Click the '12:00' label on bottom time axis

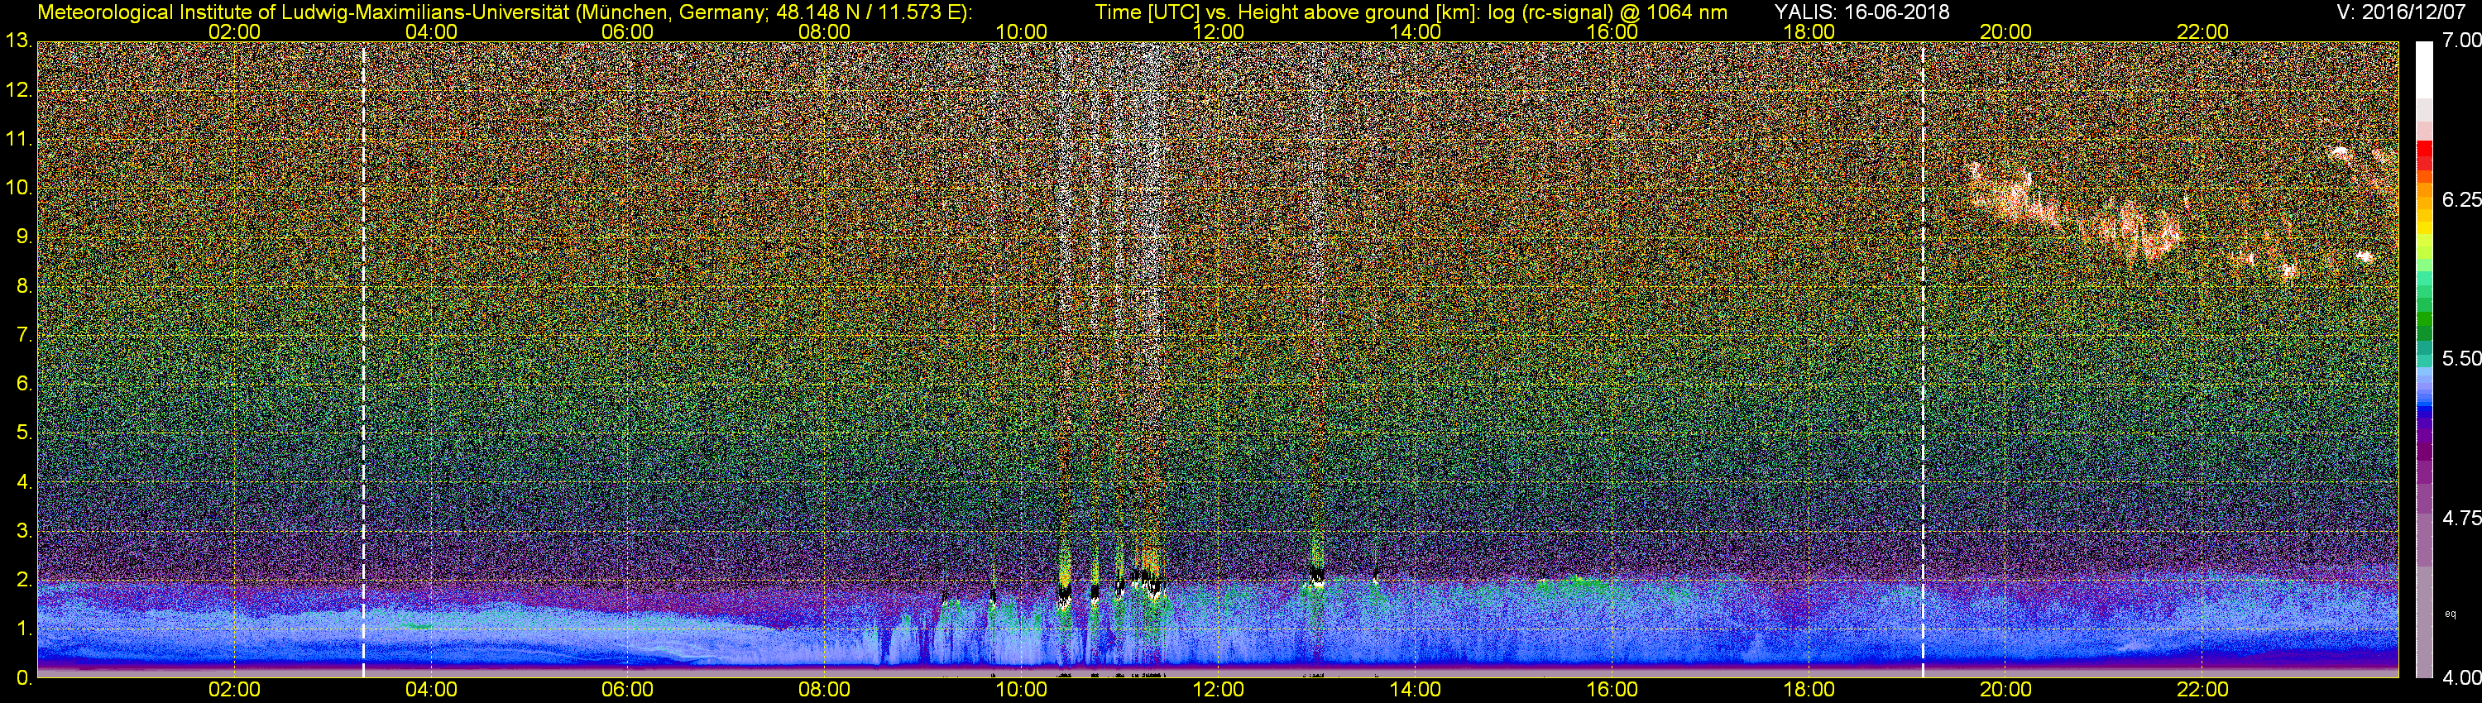(1218, 690)
